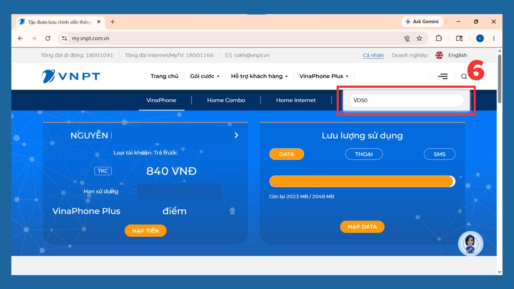
Task: Open the virtual assistant chat avatar
Action: (x=470, y=244)
